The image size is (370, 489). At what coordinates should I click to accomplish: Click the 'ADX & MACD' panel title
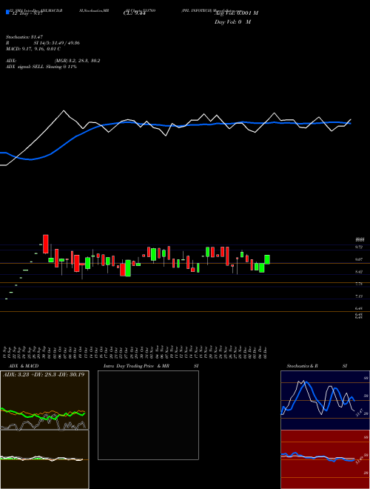24,366
